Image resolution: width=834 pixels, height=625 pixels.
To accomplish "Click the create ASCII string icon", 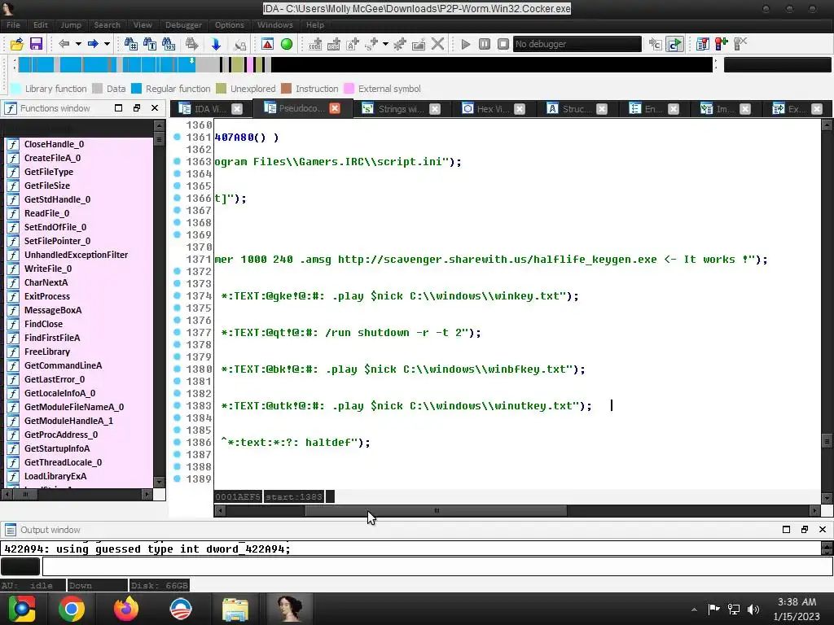I will 353,44.
